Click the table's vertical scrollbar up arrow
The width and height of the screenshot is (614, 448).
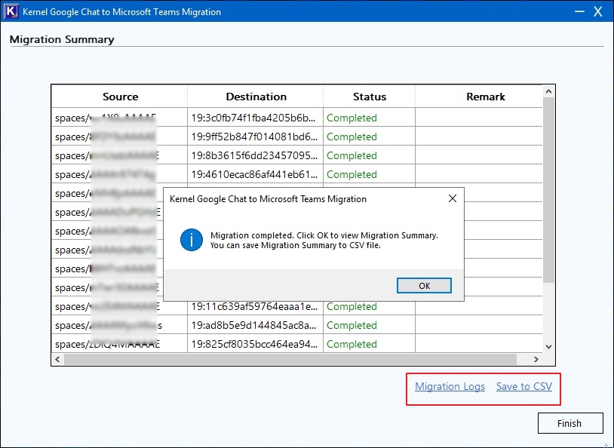pyautogui.click(x=548, y=91)
